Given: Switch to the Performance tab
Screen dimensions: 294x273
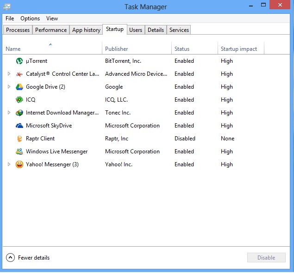Looking at the screenshot, I should point(51,30).
